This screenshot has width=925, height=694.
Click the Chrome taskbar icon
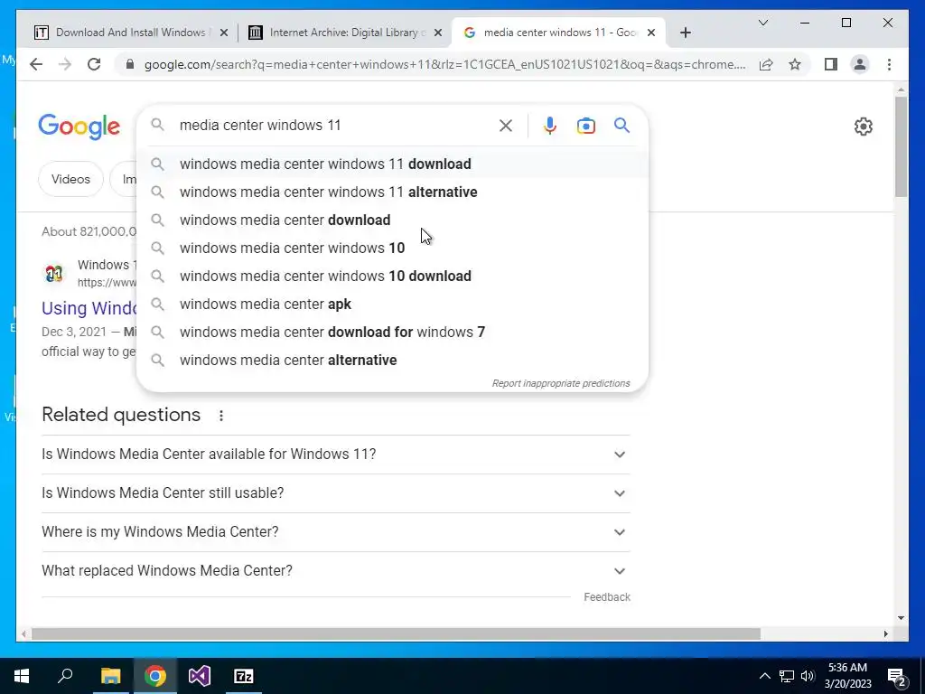point(155,676)
